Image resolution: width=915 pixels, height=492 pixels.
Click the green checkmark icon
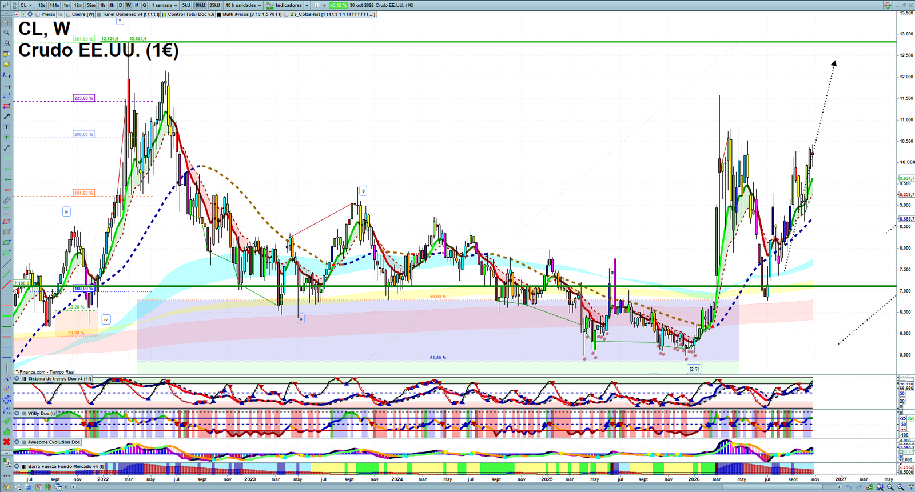[x=6, y=421]
